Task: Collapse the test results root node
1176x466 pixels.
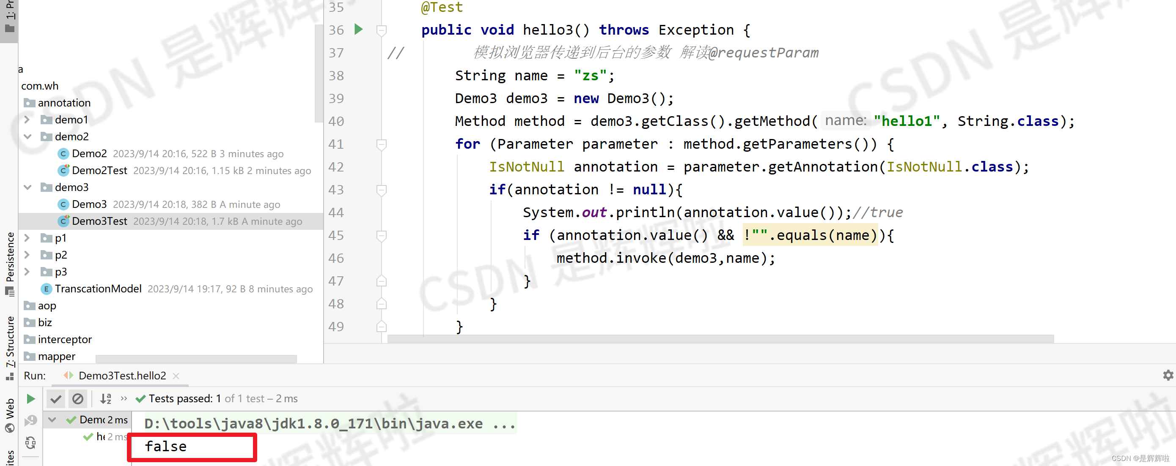Action: [52, 420]
